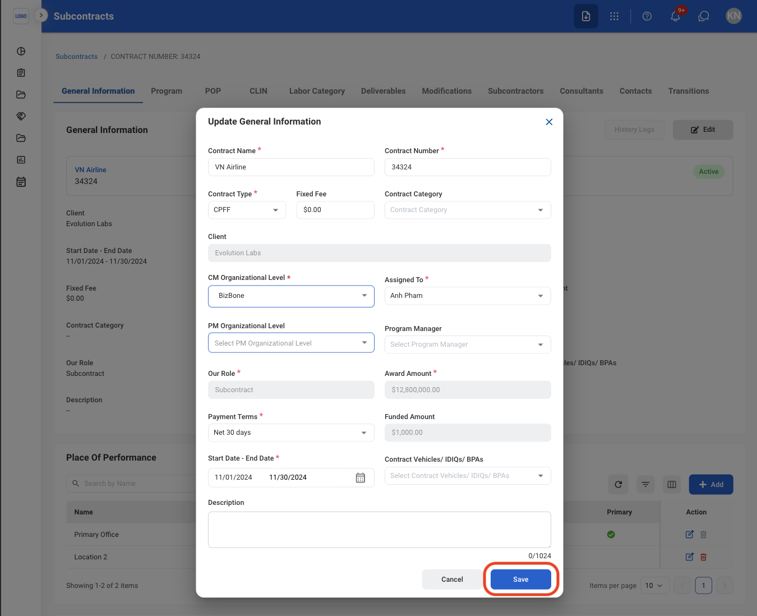Viewport: 757px width, 616px height.
Task: Open the chat messages icon
Action: tap(704, 16)
